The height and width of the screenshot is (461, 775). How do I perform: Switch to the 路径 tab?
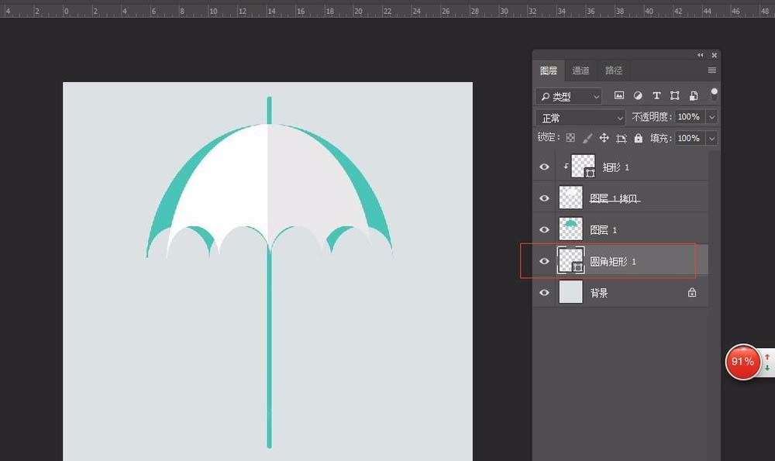pyautogui.click(x=614, y=71)
